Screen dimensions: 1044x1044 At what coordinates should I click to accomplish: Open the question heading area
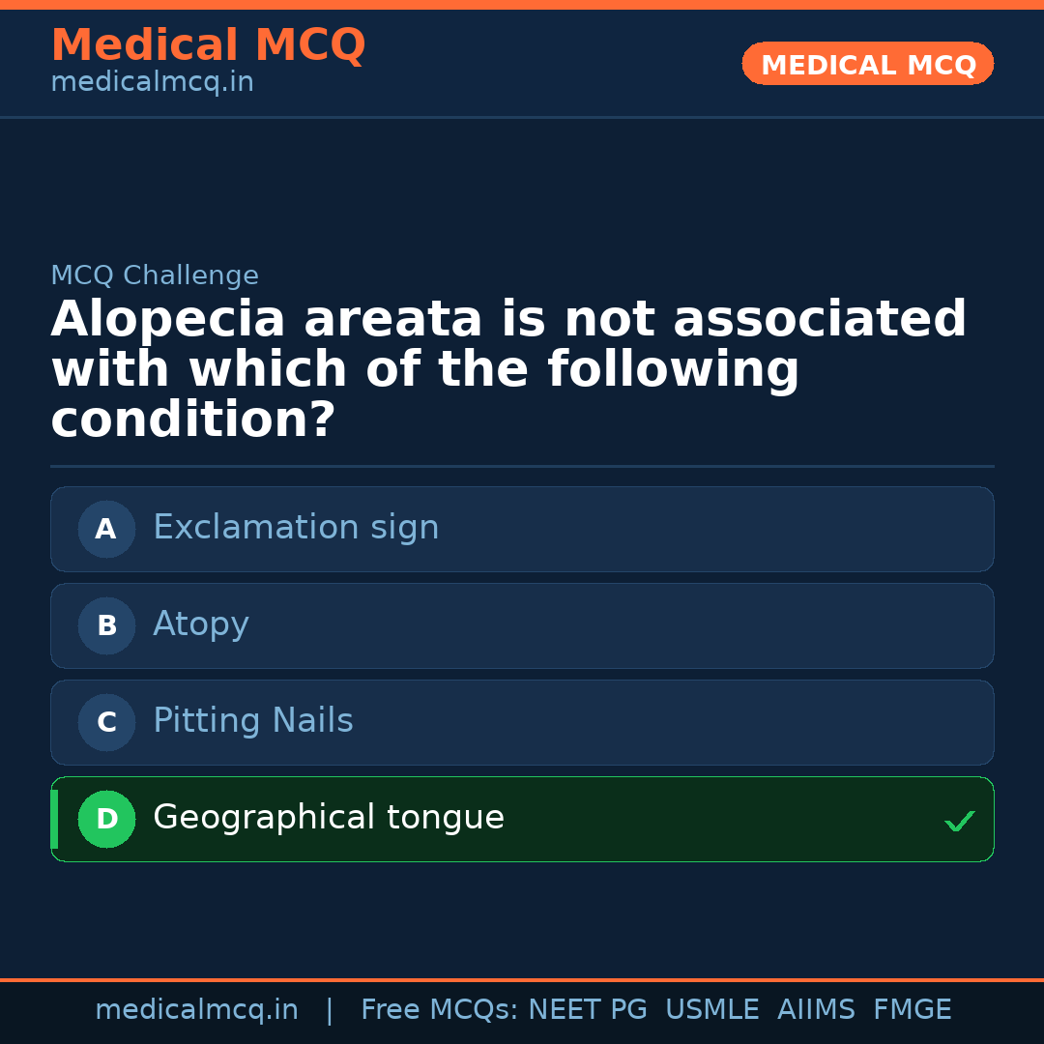[508, 366]
